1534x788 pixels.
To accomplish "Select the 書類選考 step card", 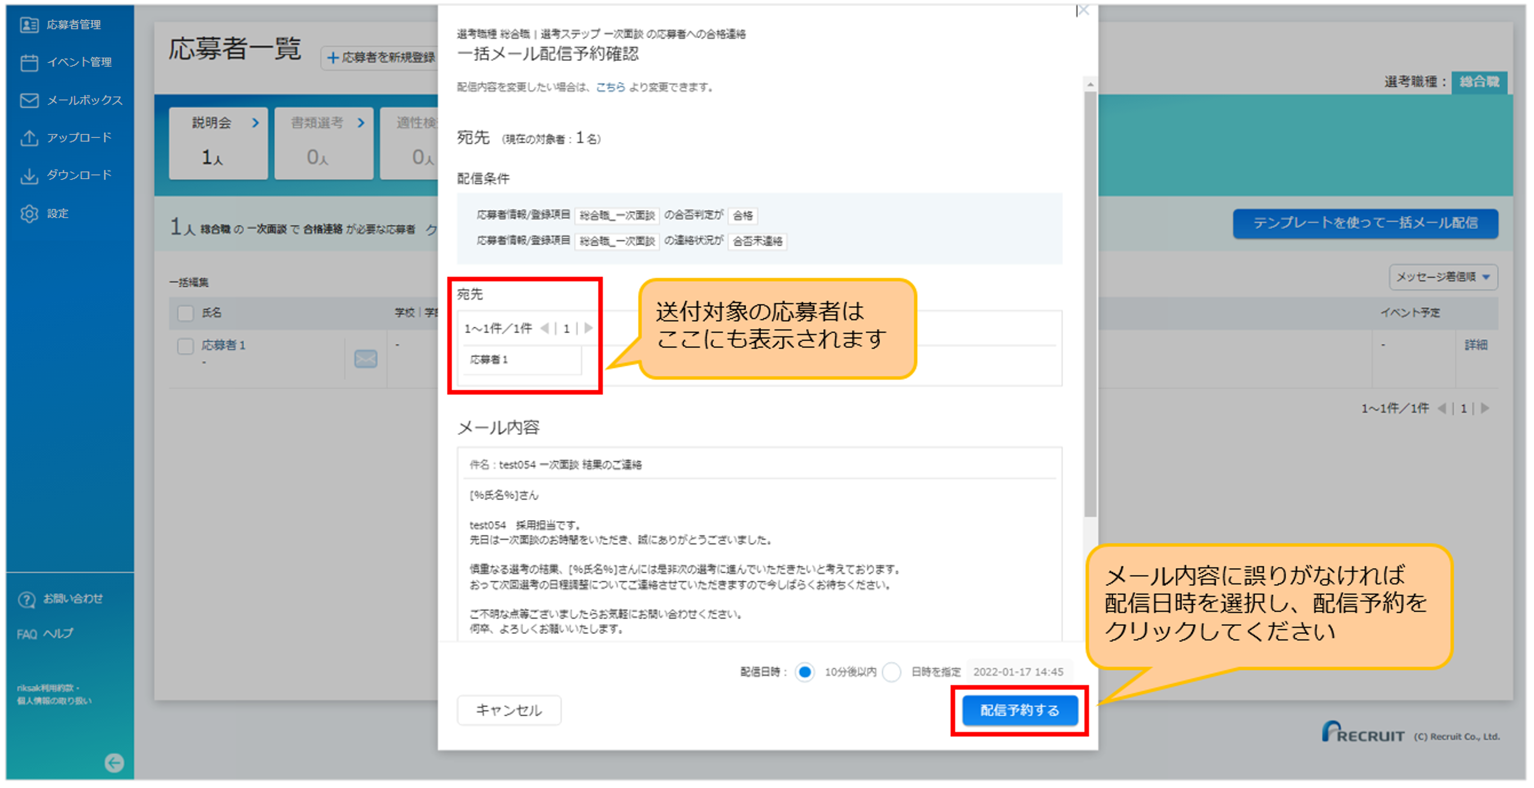I will click(x=324, y=143).
